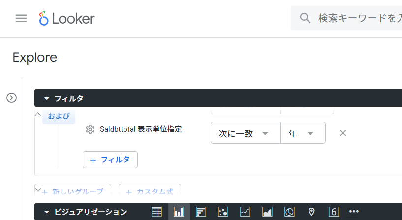
Task: Open the 次に一致 condition dropdown
Action: click(x=246, y=133)
